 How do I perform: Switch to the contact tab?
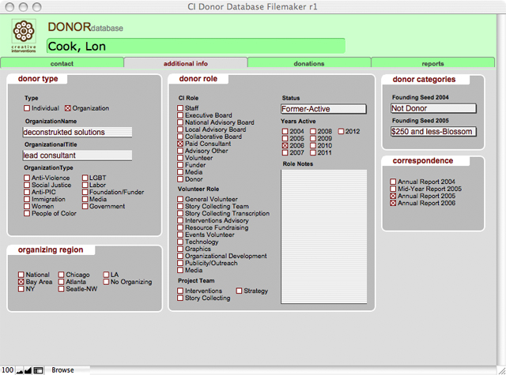pyautogui.click(x=62, y=63)
